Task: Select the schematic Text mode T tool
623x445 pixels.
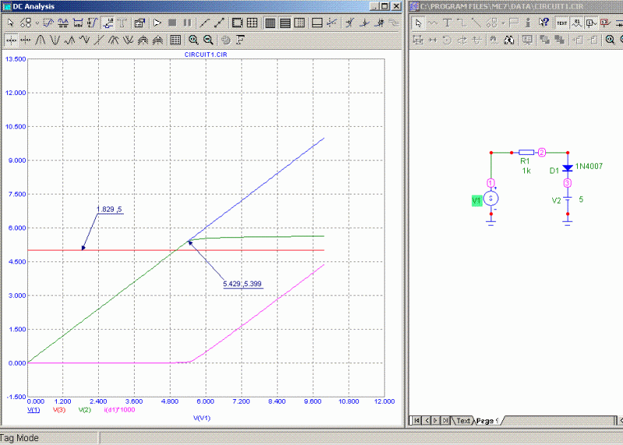Action: click(447, 23)
